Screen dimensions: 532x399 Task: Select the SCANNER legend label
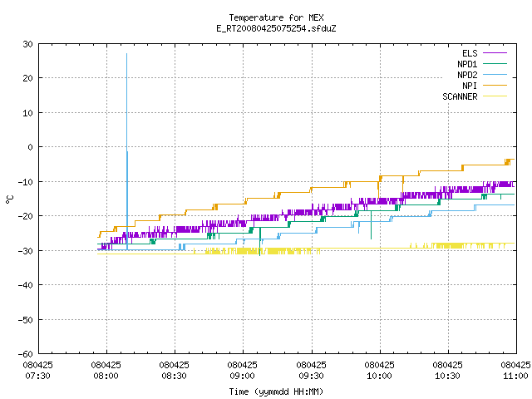[460, 96]
